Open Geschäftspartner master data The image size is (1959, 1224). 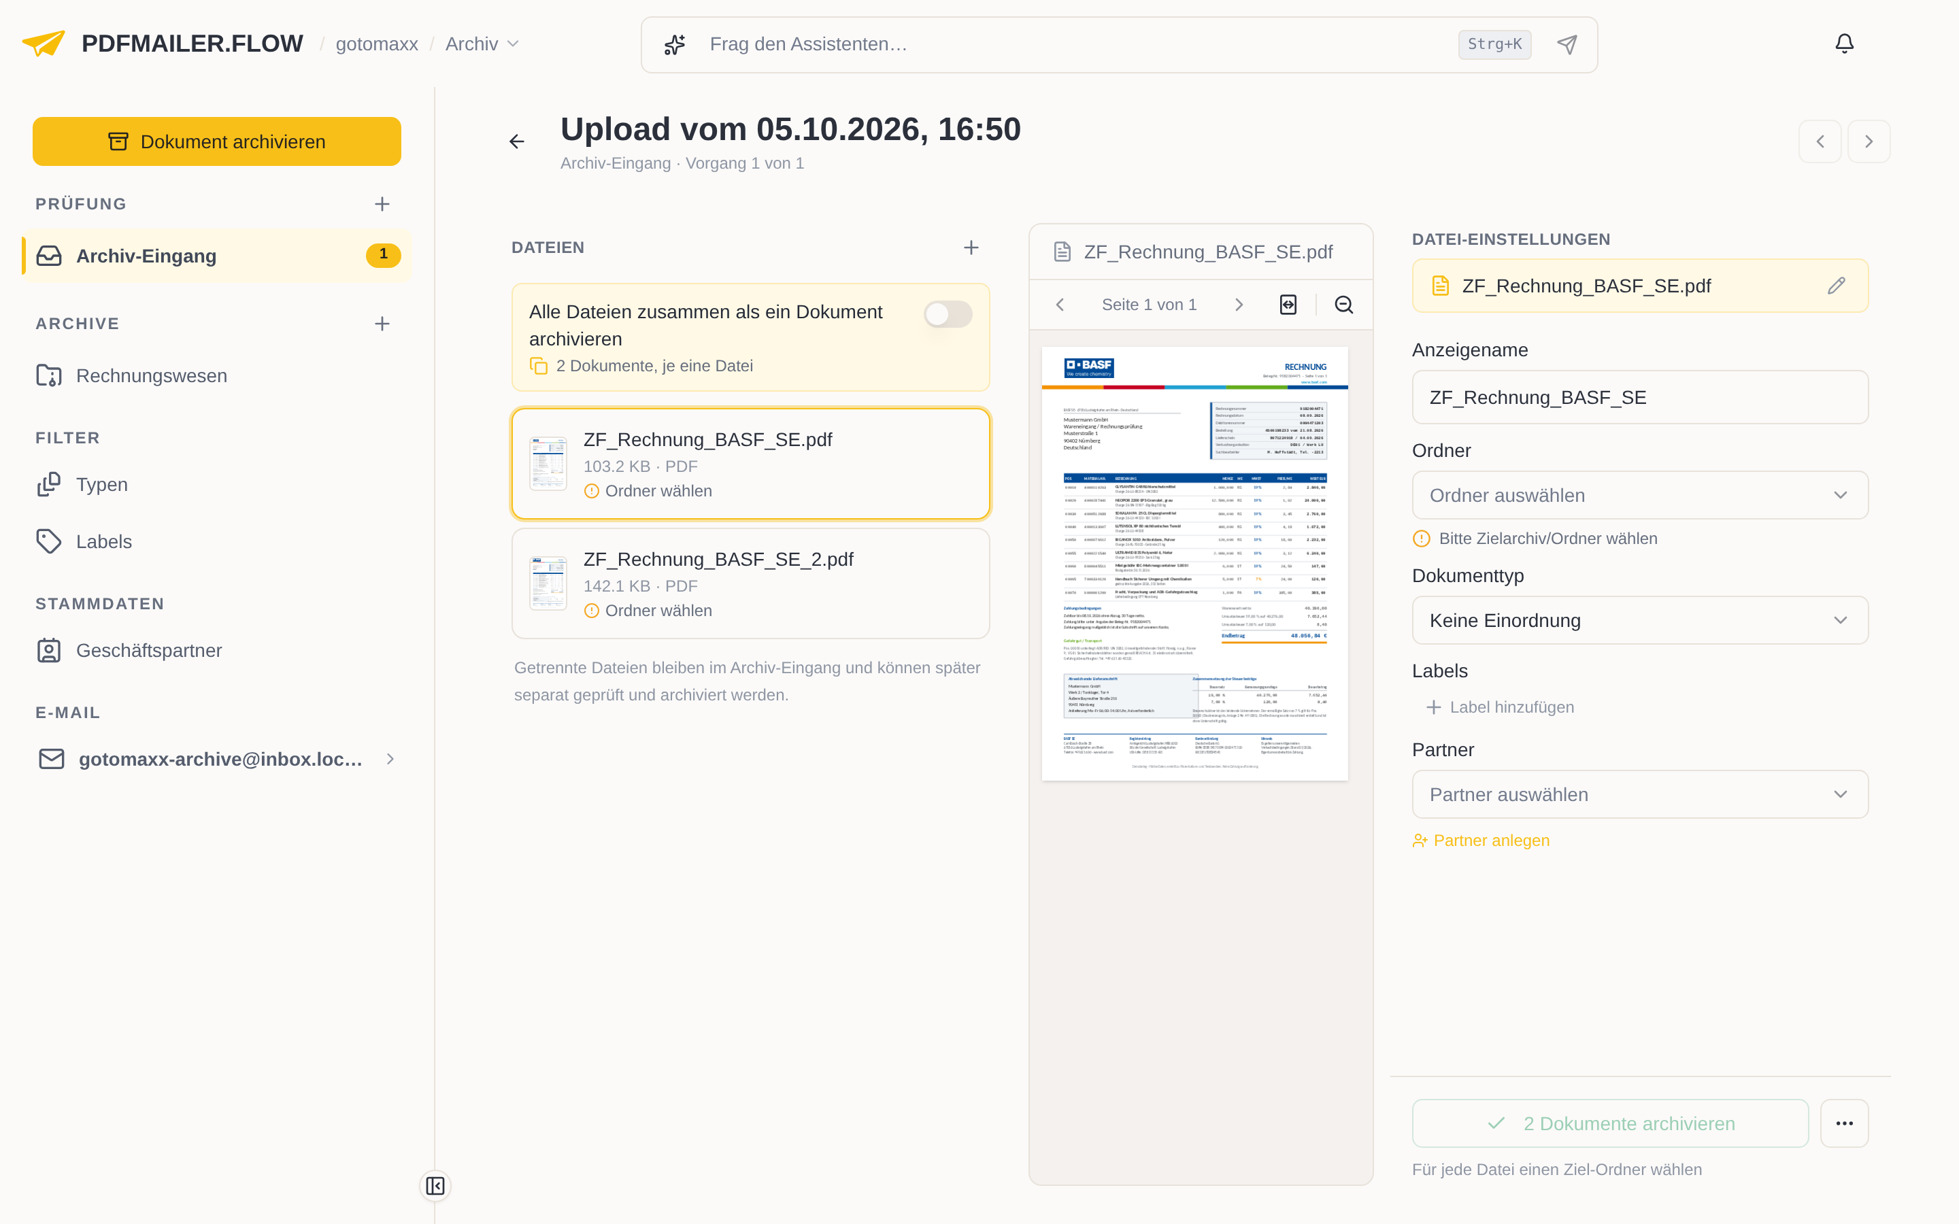pyautogui.click(x=216, y=650)
